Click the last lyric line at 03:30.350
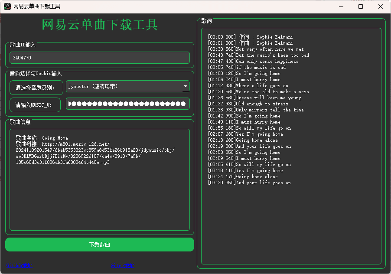Viewport: 391px width, 274px height. point(249,183)
